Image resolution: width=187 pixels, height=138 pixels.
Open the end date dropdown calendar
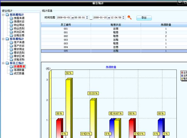click(x=109, y=18)
